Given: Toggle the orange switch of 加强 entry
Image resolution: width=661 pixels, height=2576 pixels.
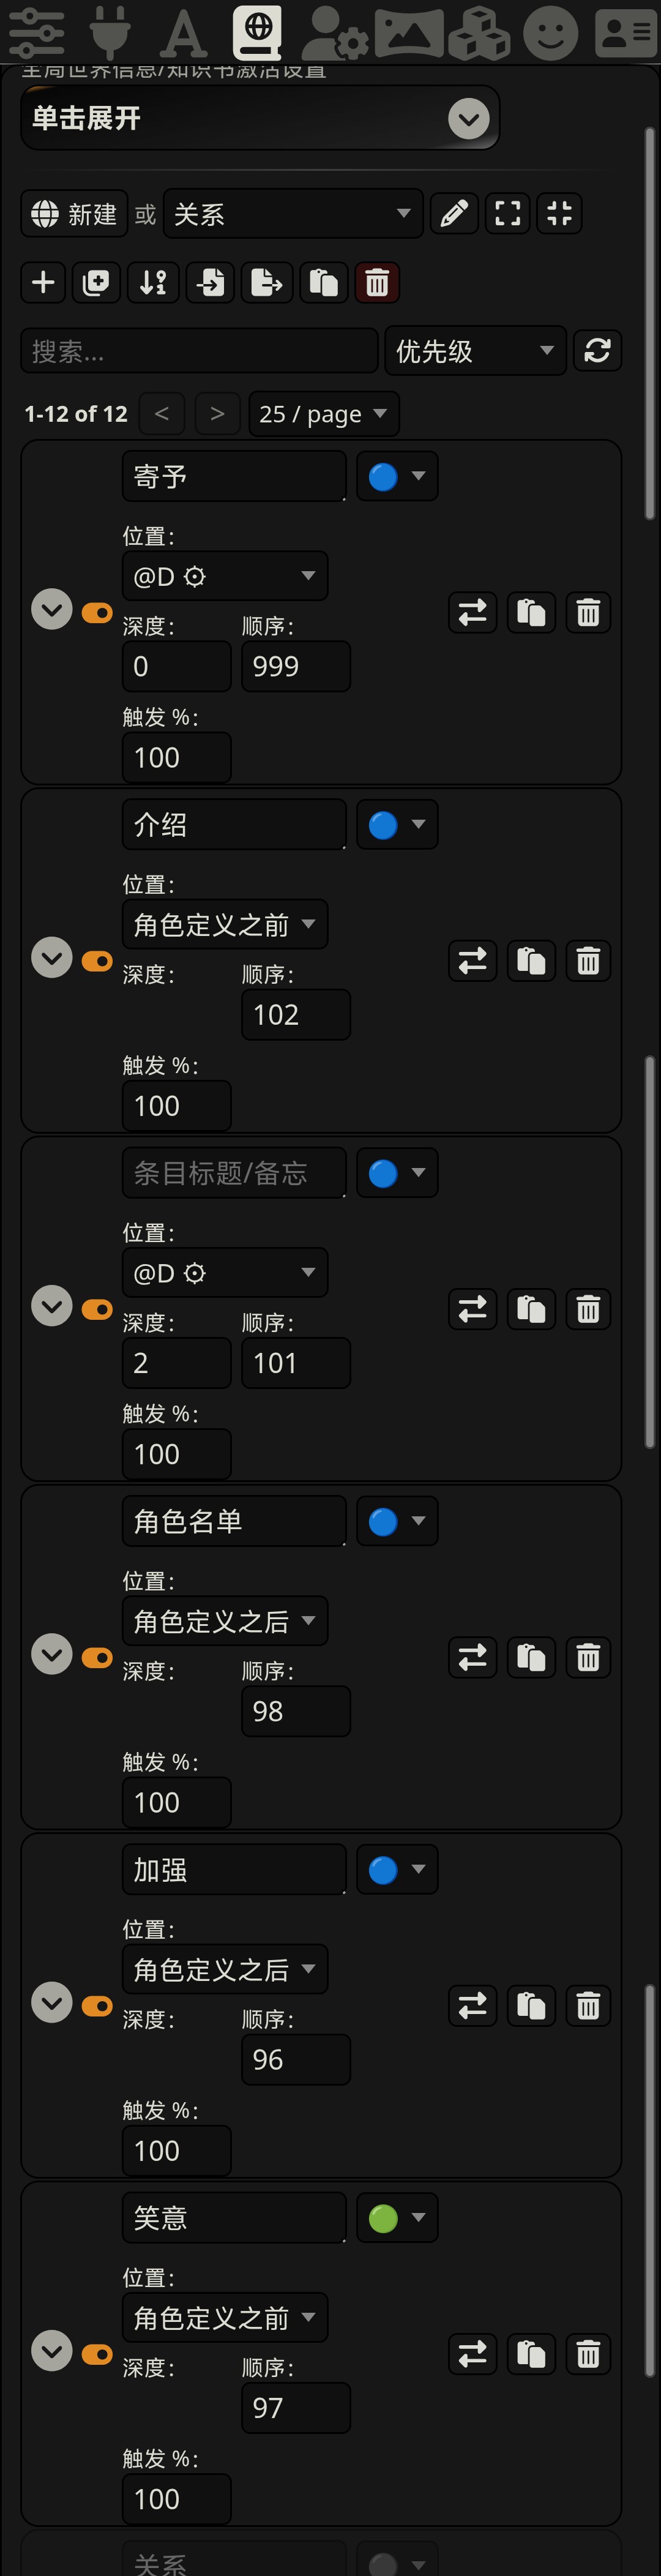Looking at the screenshot, I should [97, 2005].
